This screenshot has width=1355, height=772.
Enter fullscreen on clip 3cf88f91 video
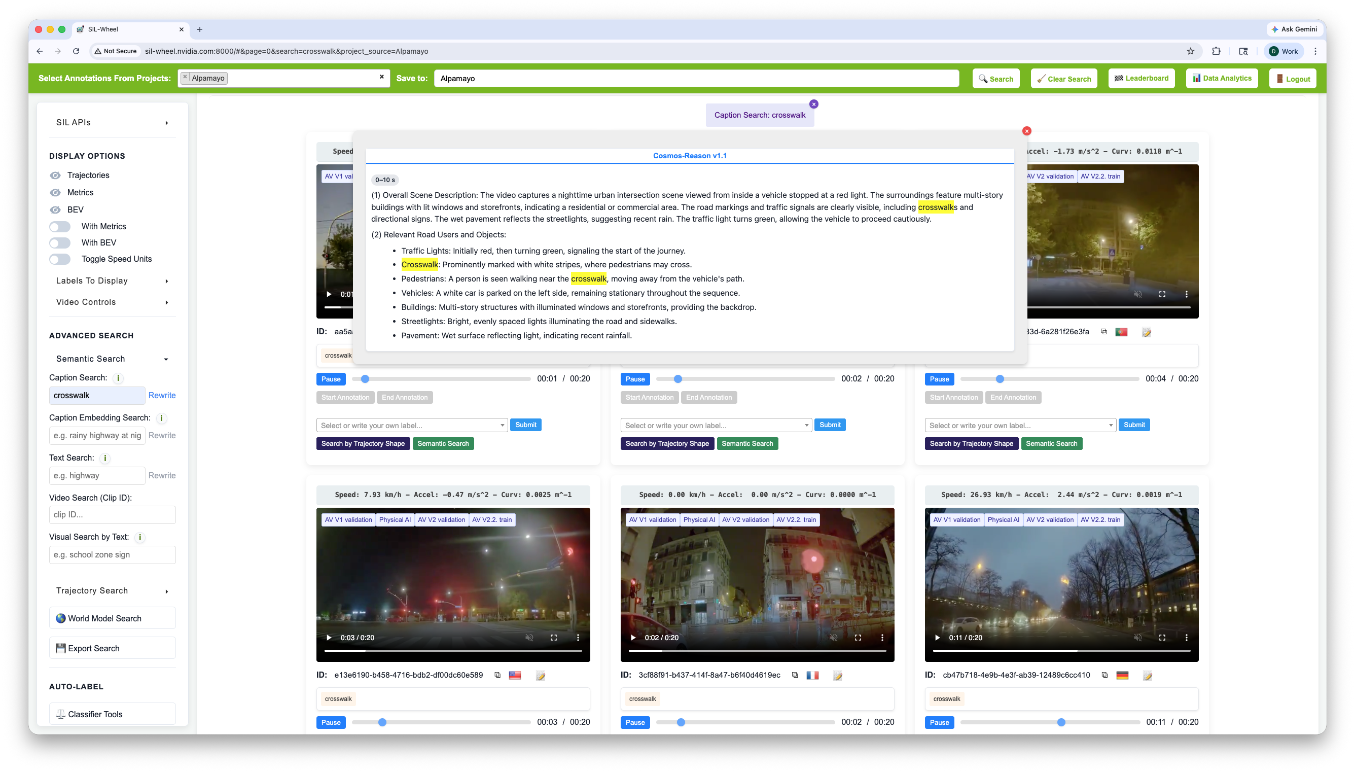(858, 637)
